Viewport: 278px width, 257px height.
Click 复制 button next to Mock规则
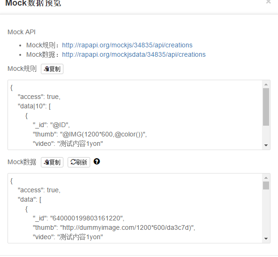point(52,69)
